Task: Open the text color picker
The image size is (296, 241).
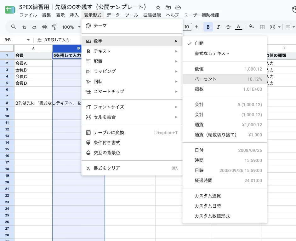Action: tap(239, 27)
